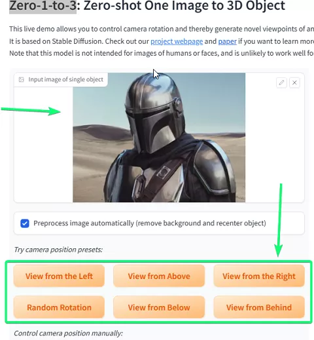This screenshot has height=340, width=314.
Task: Click the image icon beside Input image label
Action: 22,79
